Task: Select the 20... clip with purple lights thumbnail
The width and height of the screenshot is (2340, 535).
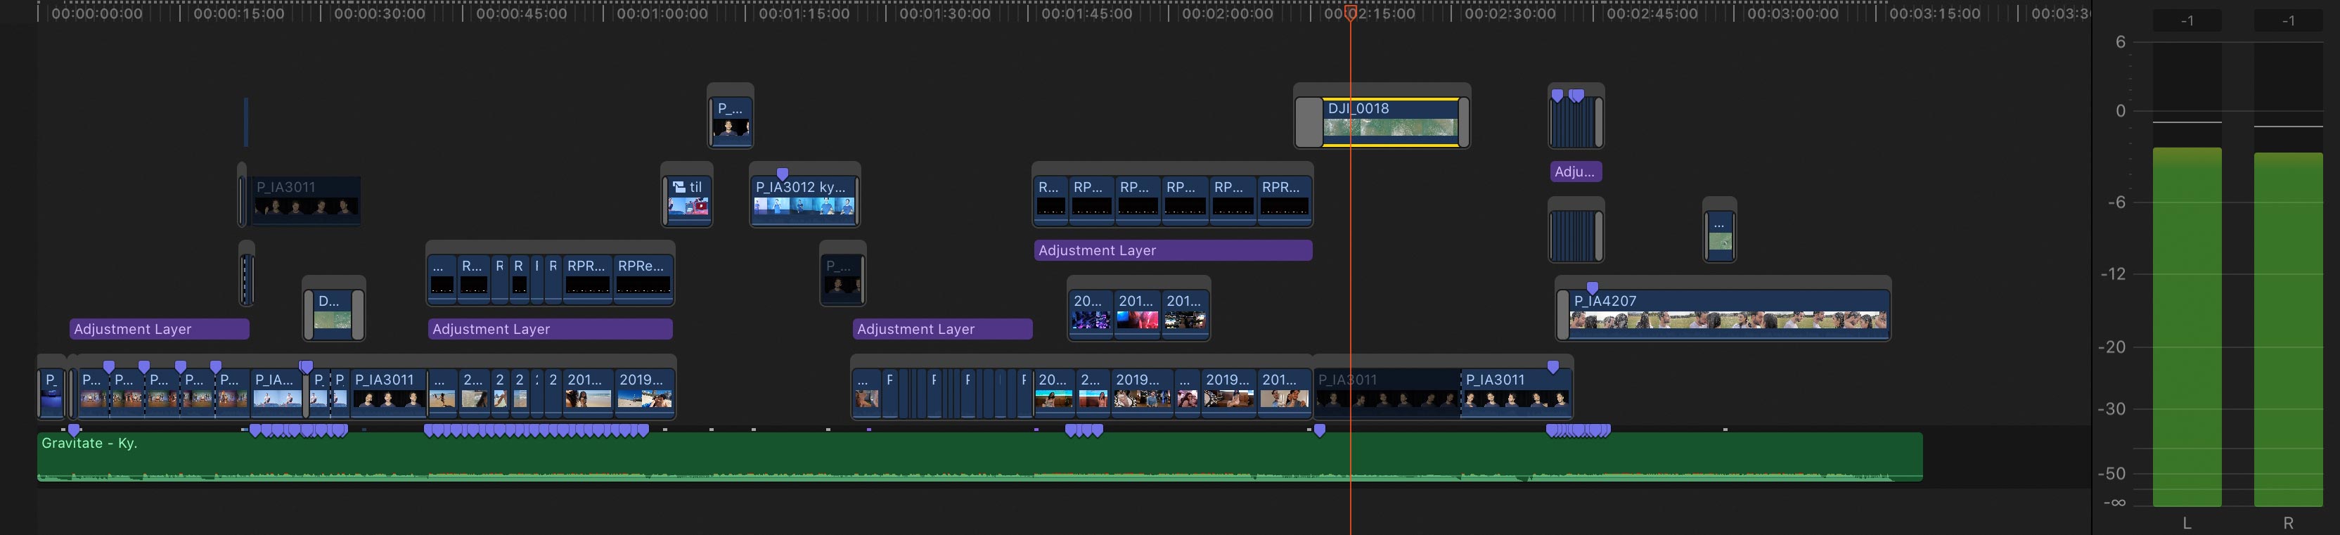Action: click(1091, 314)
